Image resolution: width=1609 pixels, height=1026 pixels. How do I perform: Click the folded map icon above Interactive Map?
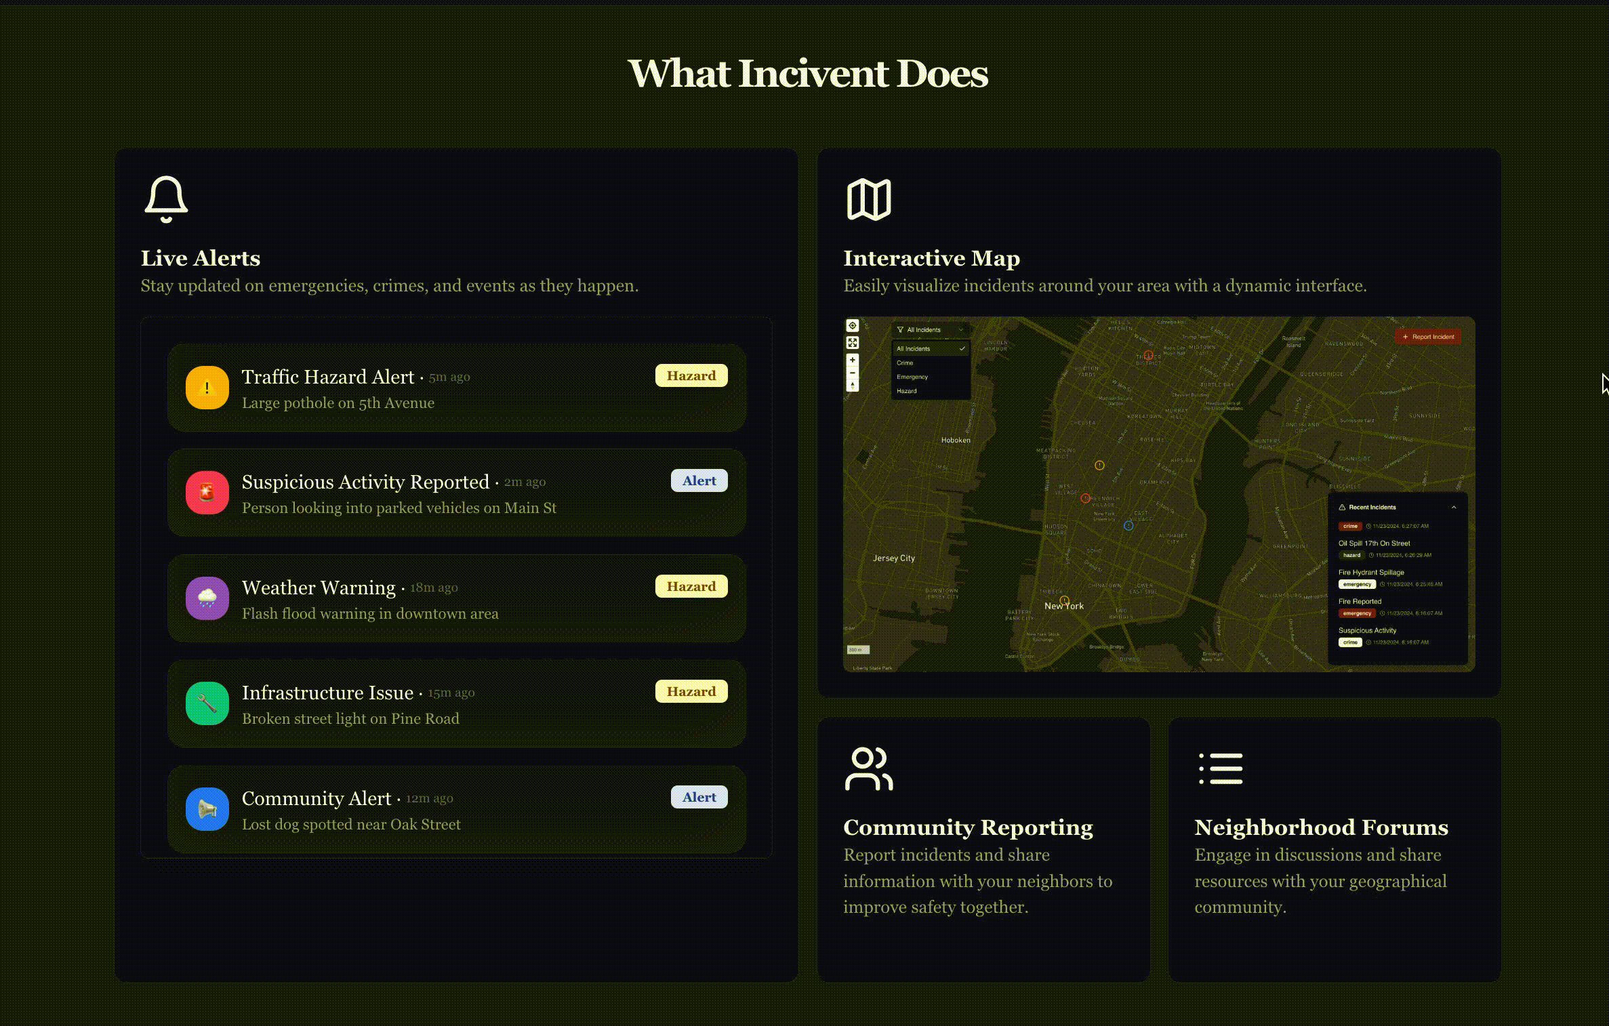coord(868,199)
